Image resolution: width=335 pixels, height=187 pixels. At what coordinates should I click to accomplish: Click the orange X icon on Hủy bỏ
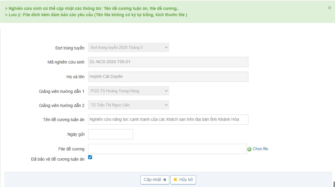[175, 180]
